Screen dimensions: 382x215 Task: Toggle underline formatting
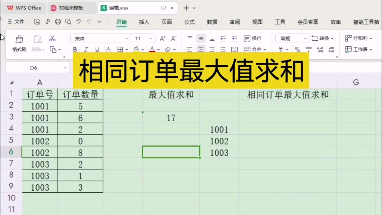[97, 49]
